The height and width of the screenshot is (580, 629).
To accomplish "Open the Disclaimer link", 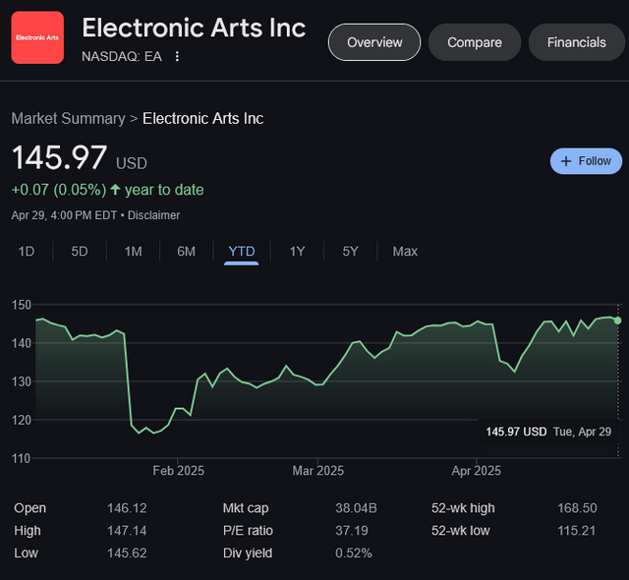I will coord(153,215).
